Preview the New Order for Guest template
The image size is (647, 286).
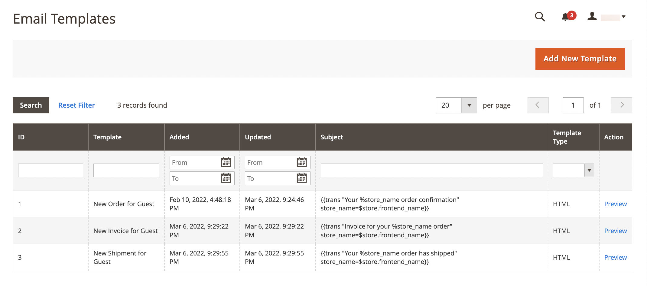coord(615,204)
